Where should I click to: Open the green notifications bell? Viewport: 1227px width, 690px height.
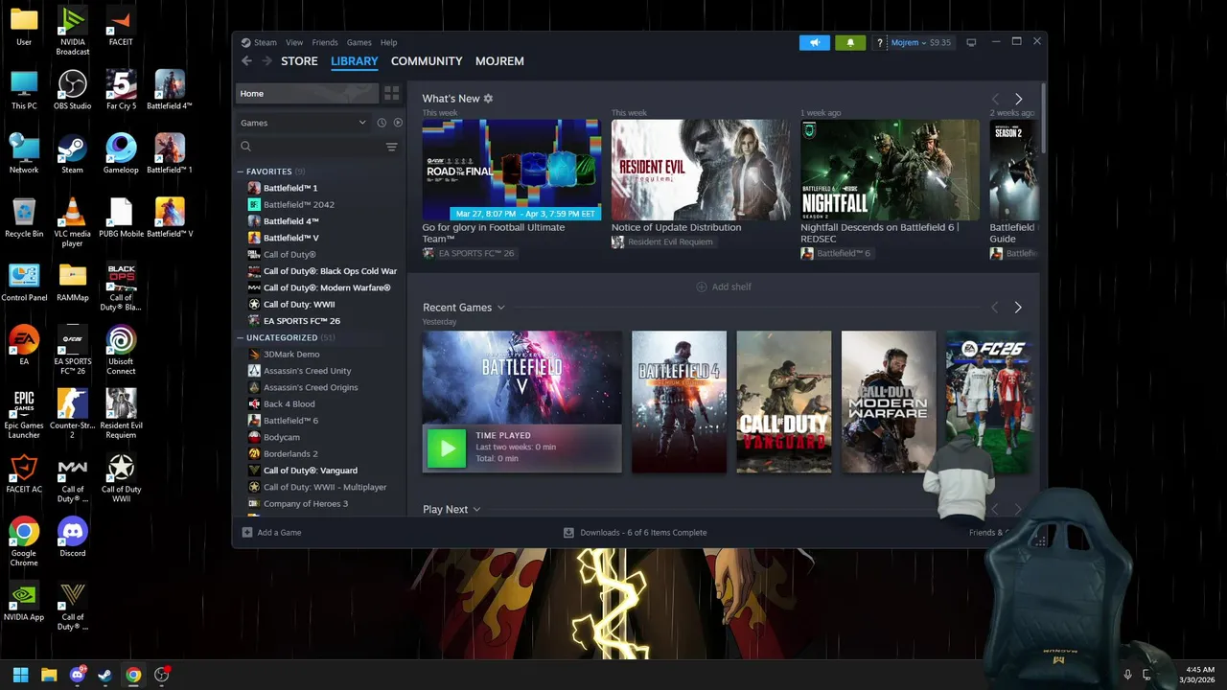coord(850,42)
